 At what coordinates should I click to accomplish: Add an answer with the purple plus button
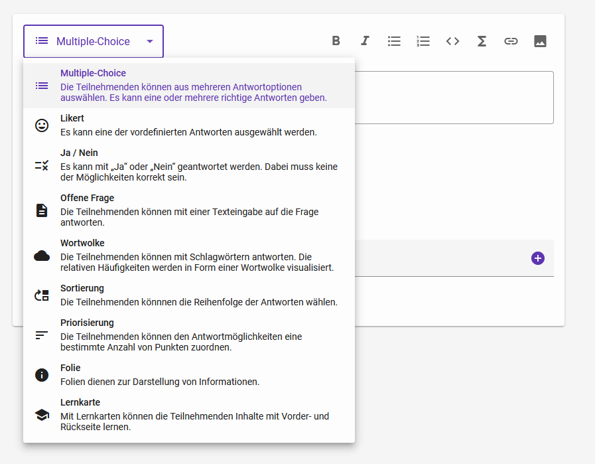point(538,258)
